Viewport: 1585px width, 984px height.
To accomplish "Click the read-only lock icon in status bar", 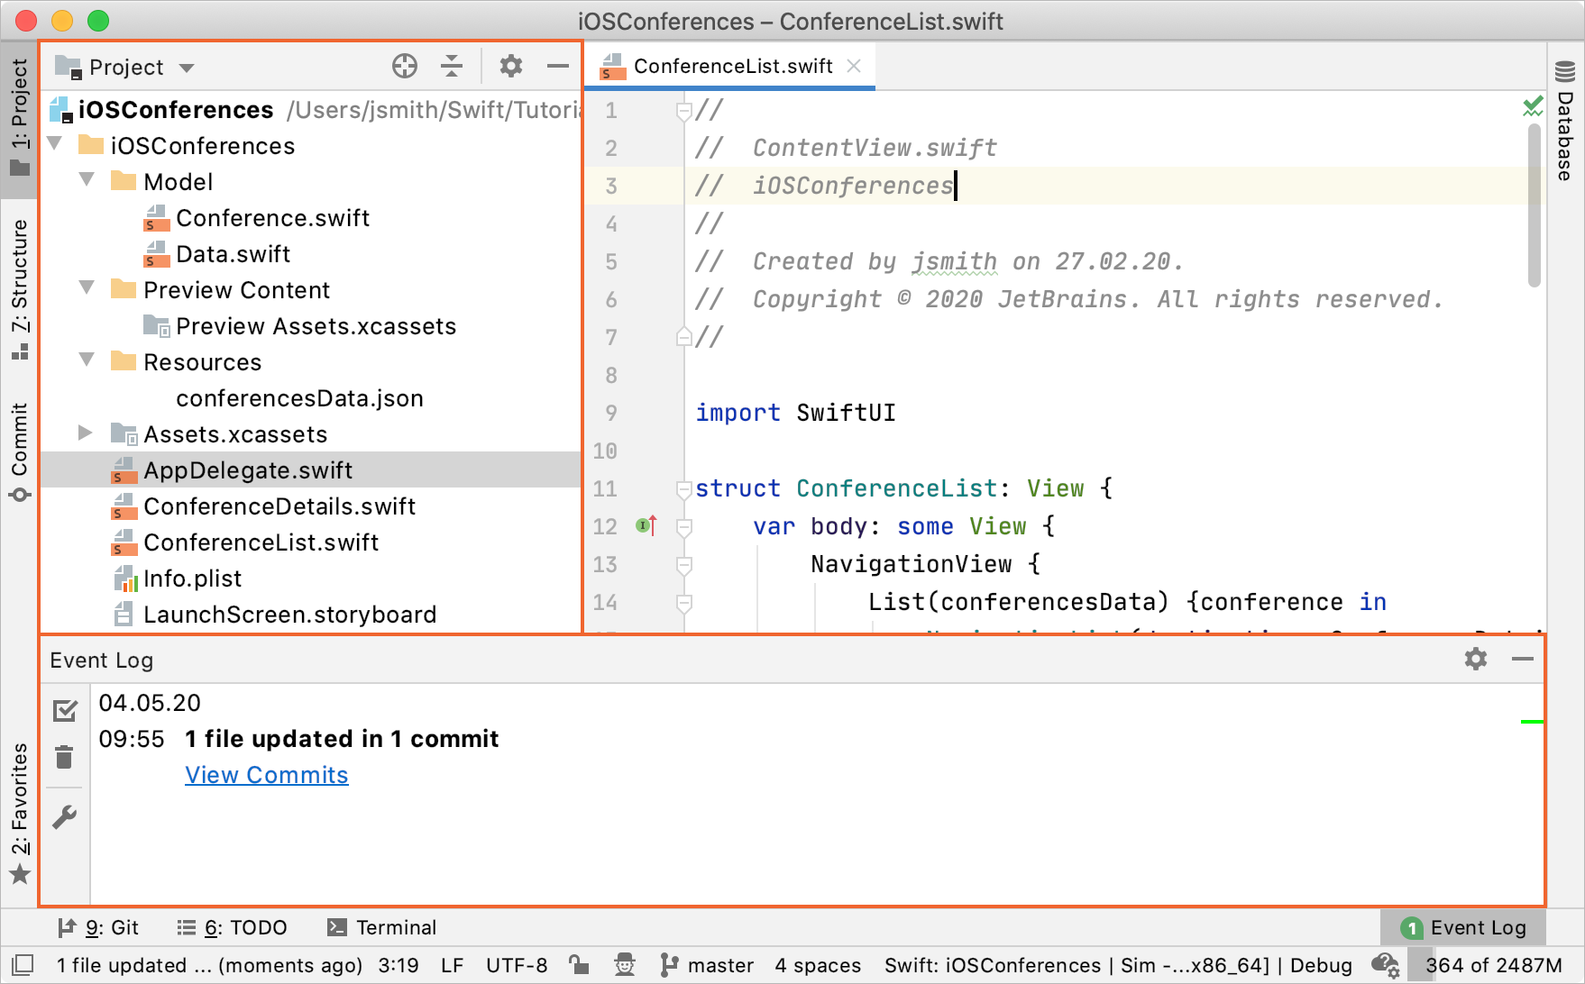I will coord(579,965).
